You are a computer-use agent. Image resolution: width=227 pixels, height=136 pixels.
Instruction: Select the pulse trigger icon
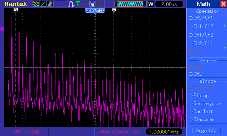coord(71,4)
